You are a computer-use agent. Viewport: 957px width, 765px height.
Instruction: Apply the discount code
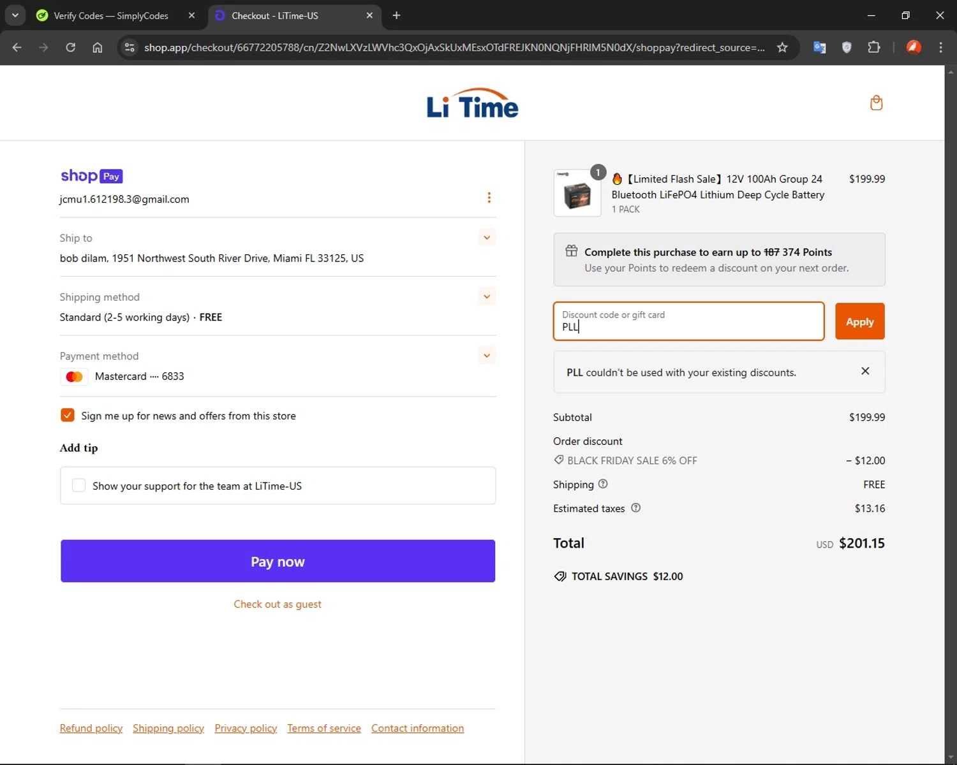click(x=859, y=321)
